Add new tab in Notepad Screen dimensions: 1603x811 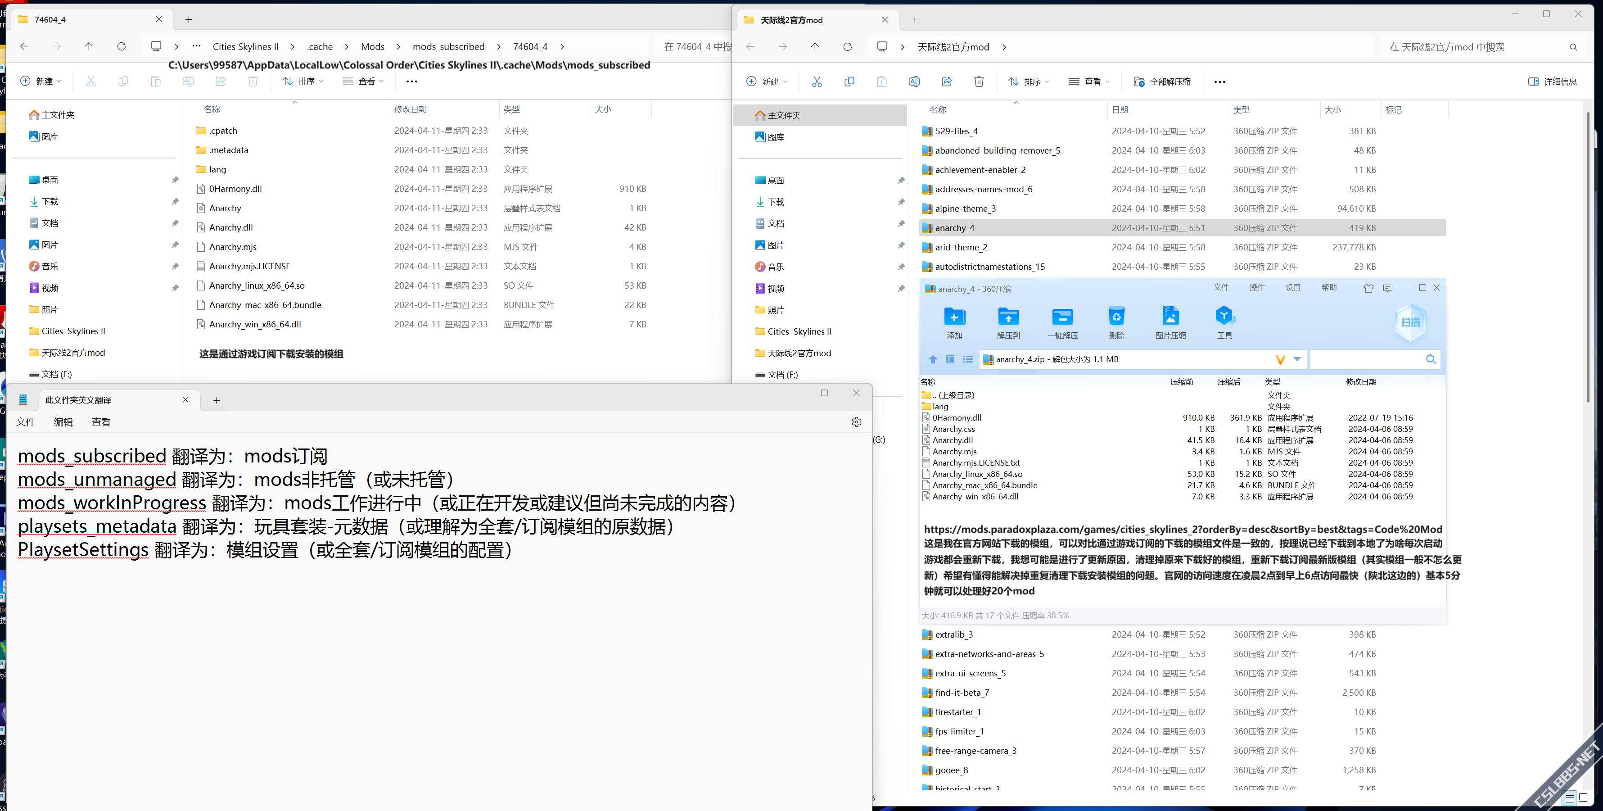click(x=217, y=400)
